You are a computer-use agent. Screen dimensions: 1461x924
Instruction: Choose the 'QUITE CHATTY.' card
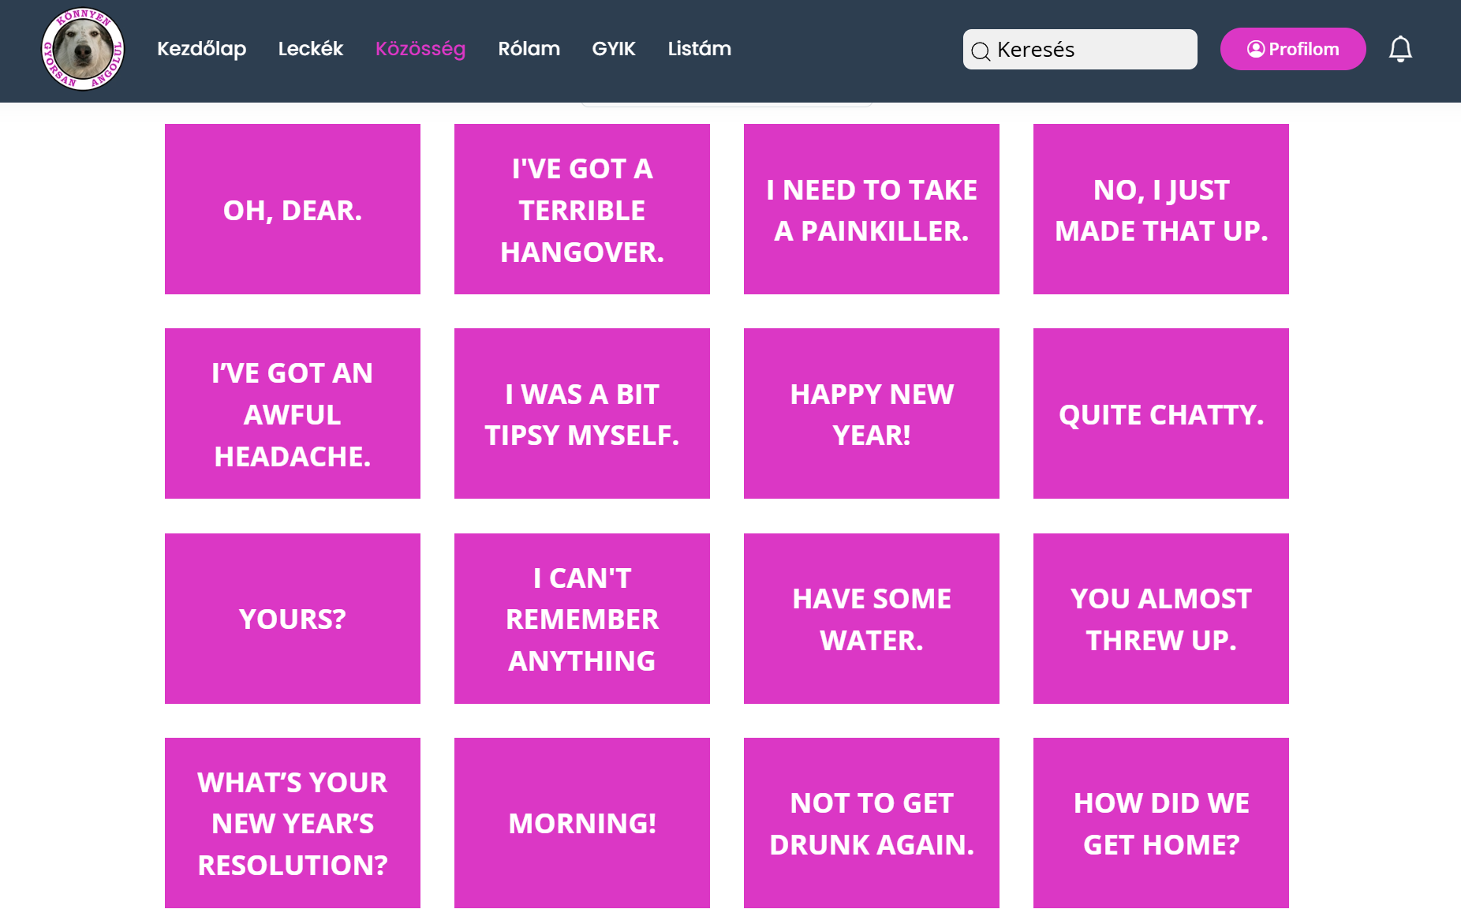pos(1161,413)
